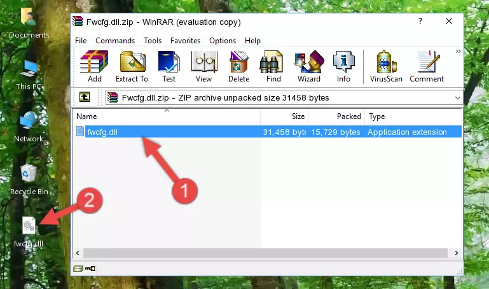Sort list by Name column header
The width and height of the screenshot is (489, 289).
click(x=167, y=116)
